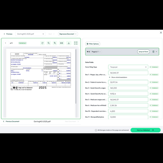Close the document validation dialog

click(161, 33)
